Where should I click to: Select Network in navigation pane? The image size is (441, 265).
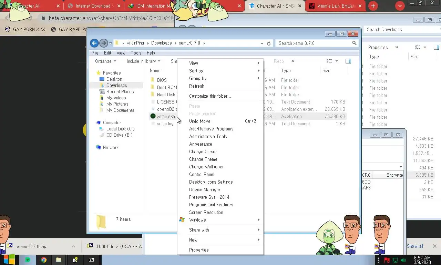111,147
